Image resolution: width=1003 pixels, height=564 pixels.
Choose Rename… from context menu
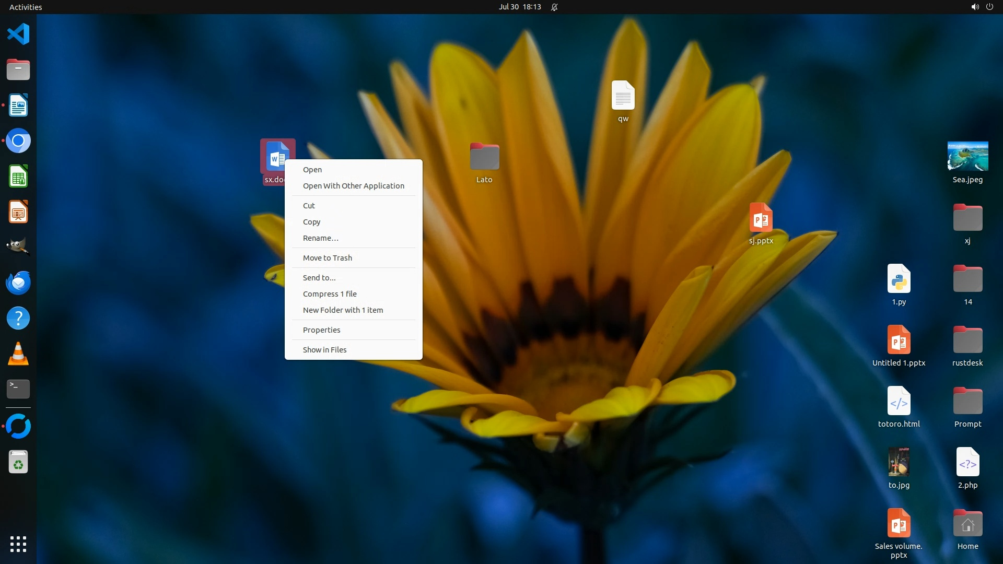(x=321, y=238)
